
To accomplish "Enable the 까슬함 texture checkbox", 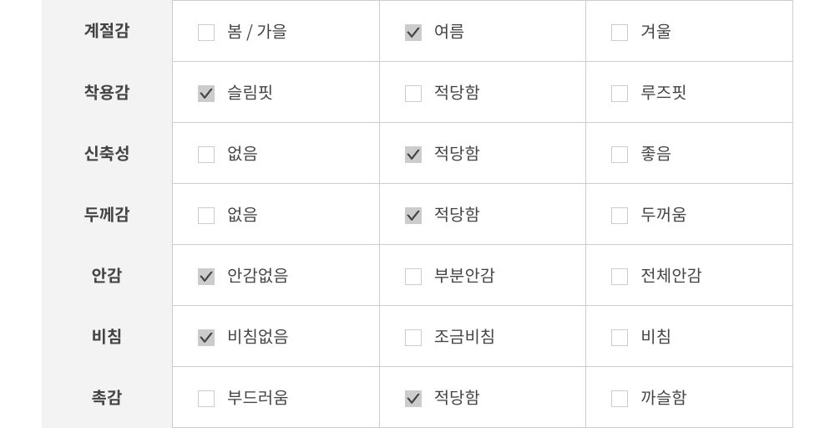I will (620, 399).
